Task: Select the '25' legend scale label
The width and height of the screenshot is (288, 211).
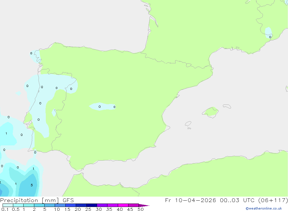Action: click(88, 209)
